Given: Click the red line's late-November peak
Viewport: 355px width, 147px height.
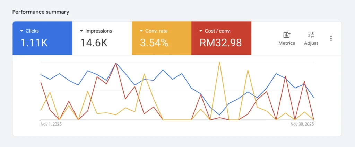Looking at the screenshot, I should pyautogui.click(x=285, y=76).
